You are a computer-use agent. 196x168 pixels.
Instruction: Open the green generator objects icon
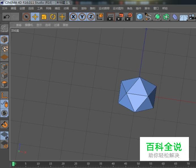tap(157, 17)
